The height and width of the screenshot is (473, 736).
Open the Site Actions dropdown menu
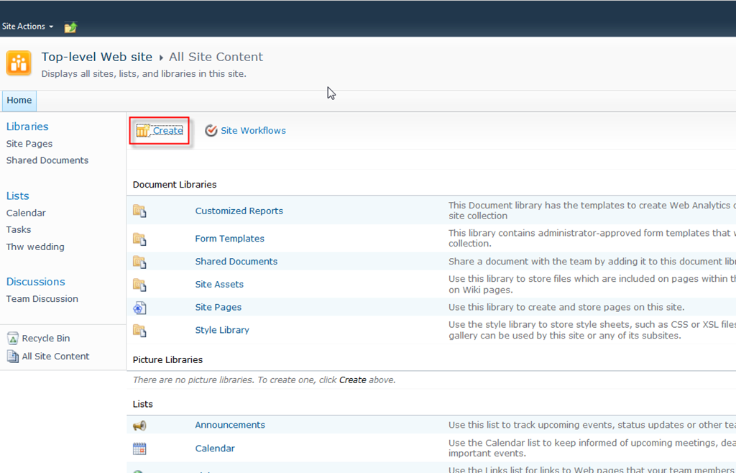(x=27, y=27)
